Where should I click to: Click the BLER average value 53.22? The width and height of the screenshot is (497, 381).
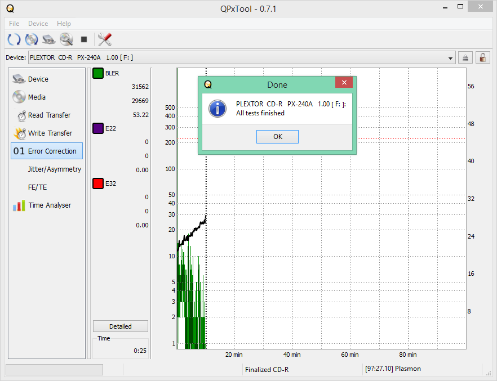point(141,115)
